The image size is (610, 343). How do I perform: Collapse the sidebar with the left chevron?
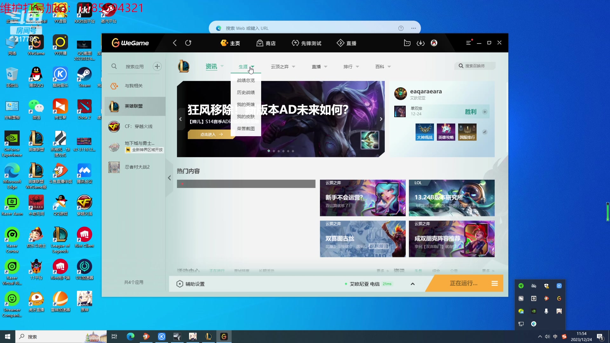(169, 178)
